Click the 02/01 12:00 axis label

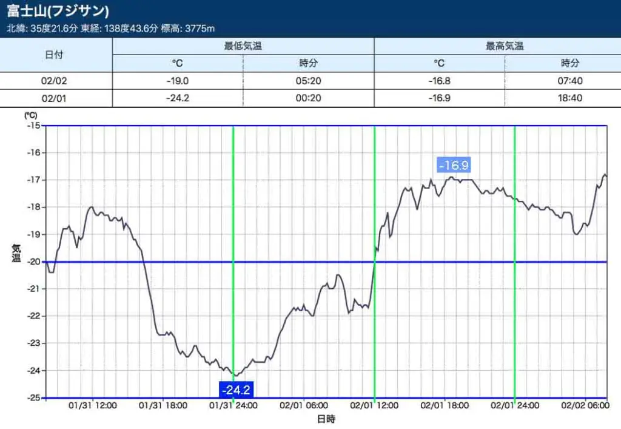(374, 405)
